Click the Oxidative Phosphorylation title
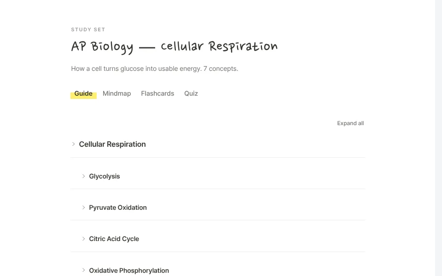 (x=129, y=270)
